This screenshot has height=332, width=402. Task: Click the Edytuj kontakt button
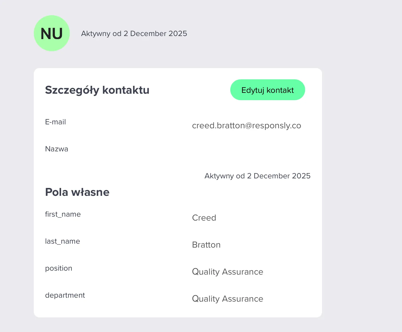(268, 90)
